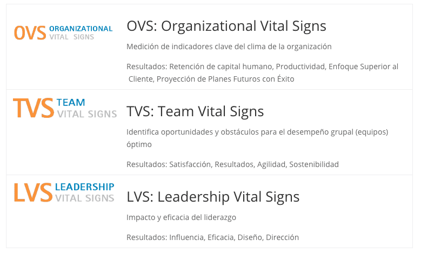Select the 'Impacto y eficacia del liderazgo' text

tap(181, 217)
